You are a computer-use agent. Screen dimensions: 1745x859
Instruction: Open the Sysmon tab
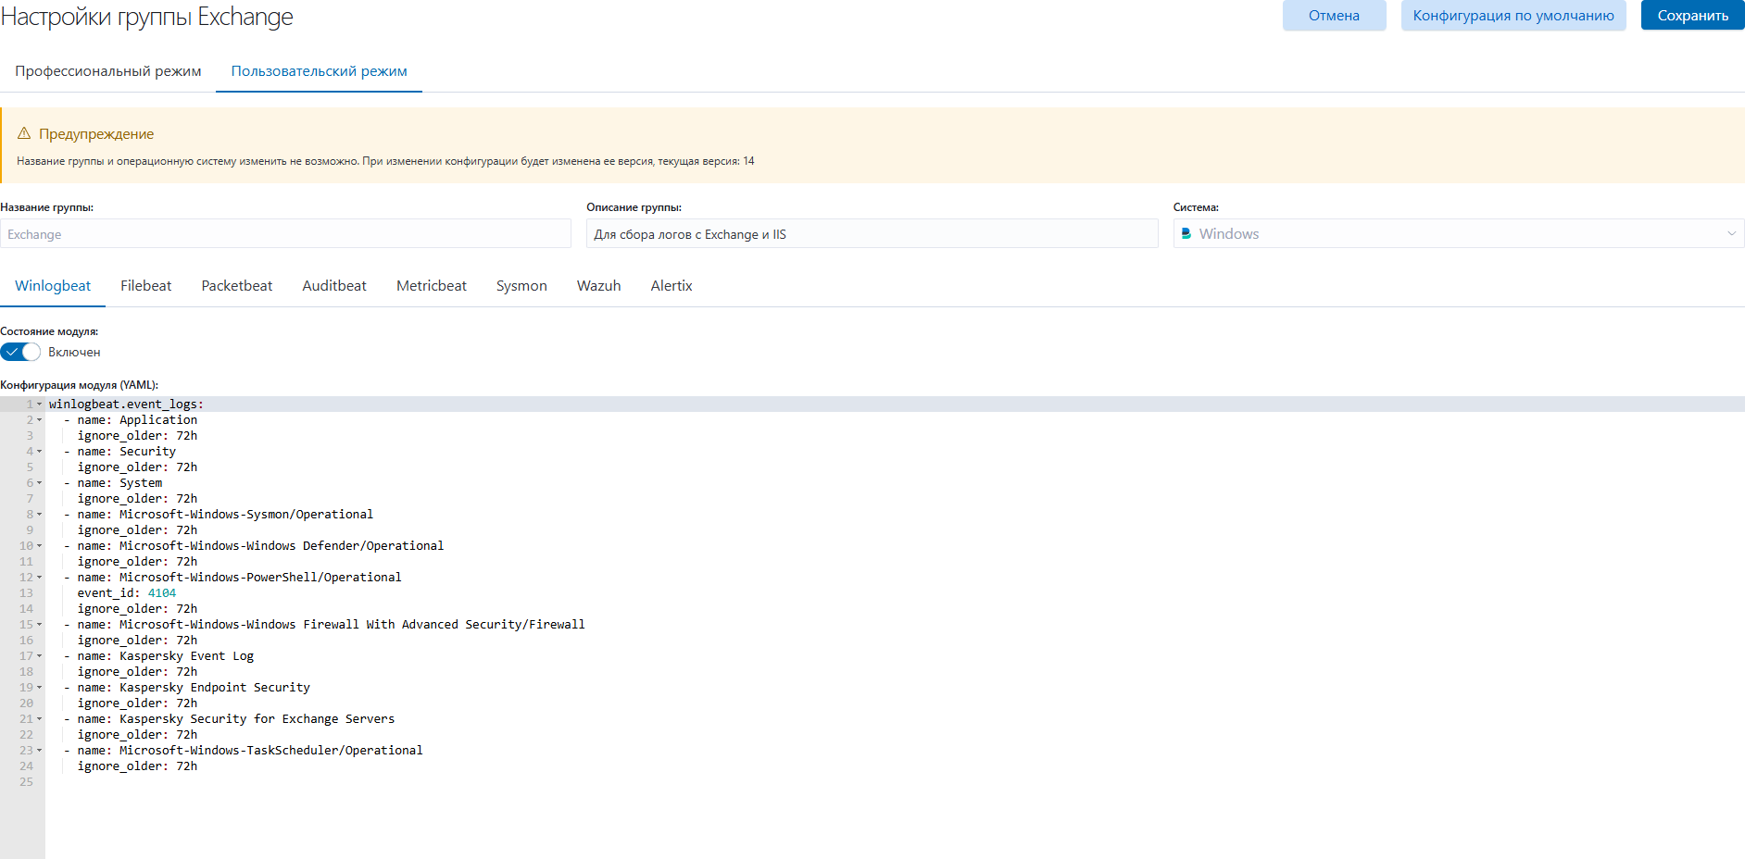(521, 286)
